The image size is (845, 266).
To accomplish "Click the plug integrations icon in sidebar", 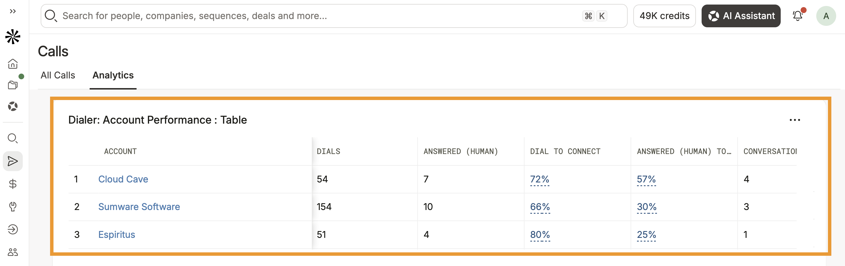I will (x=13, y=206).
